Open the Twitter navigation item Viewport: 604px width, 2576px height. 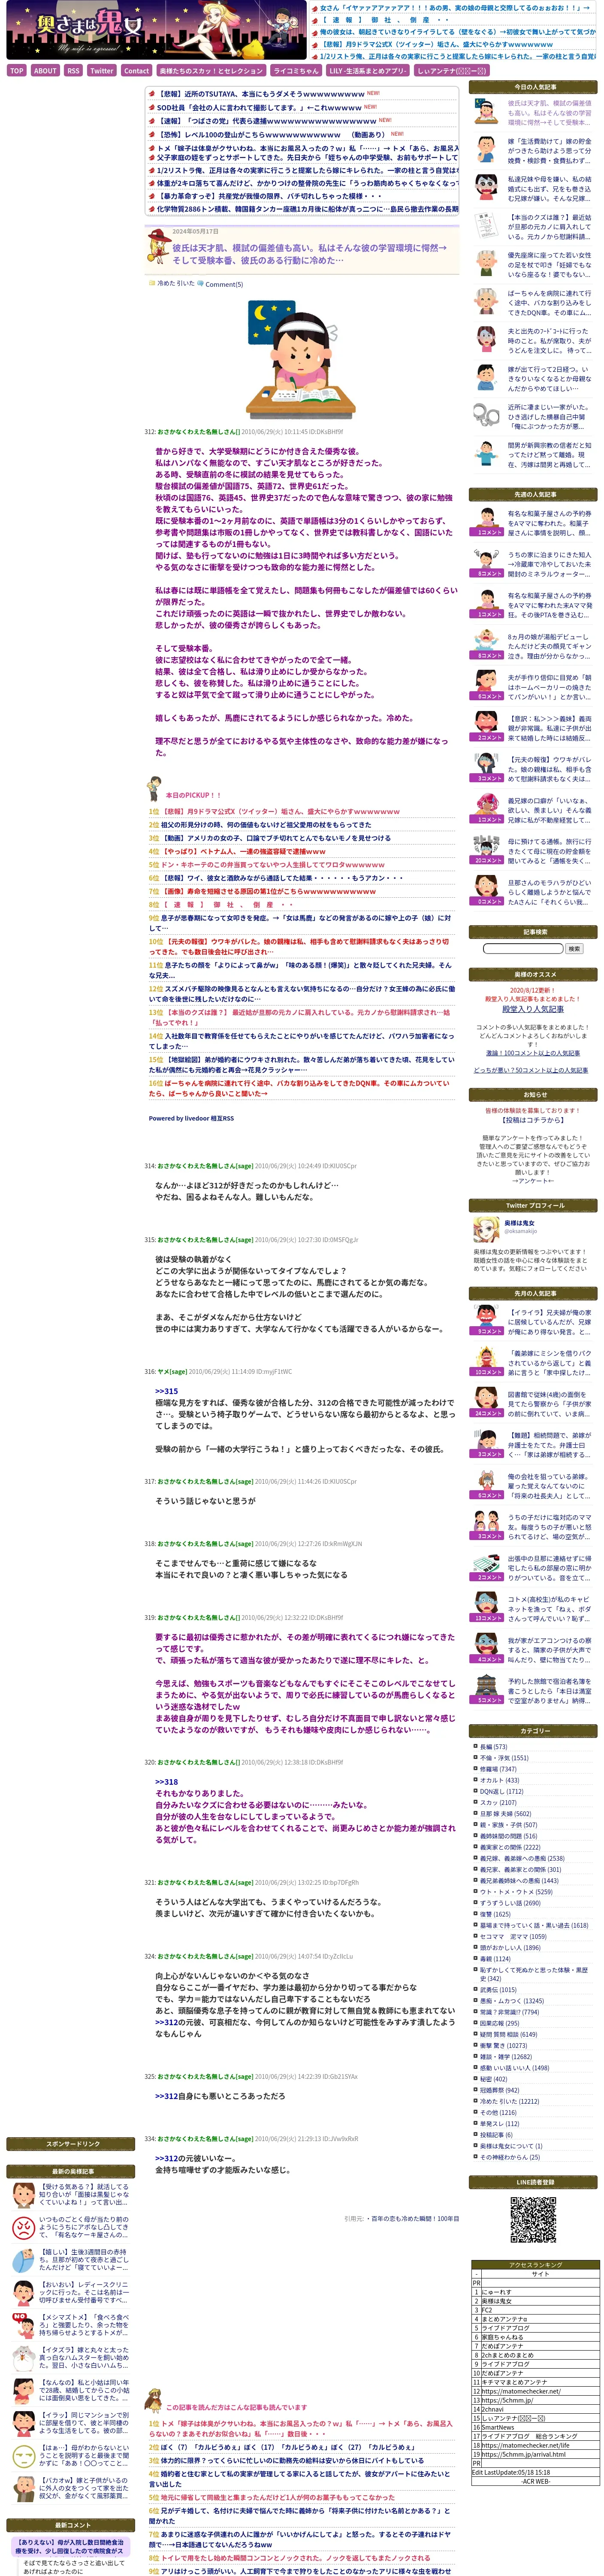pyautogui.click(x=101, y=71)
